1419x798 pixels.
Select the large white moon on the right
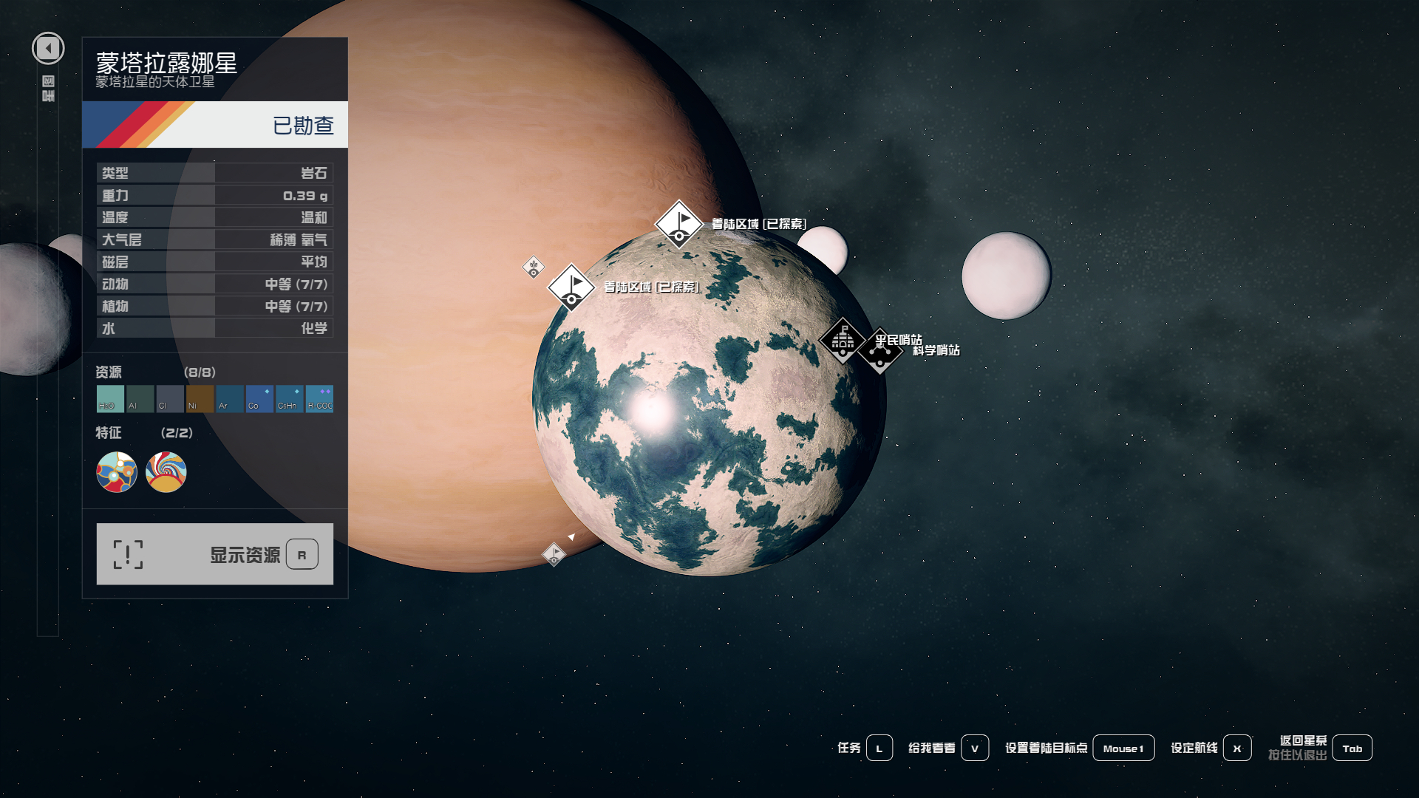pyautogui.click(x=1006, y=276)
